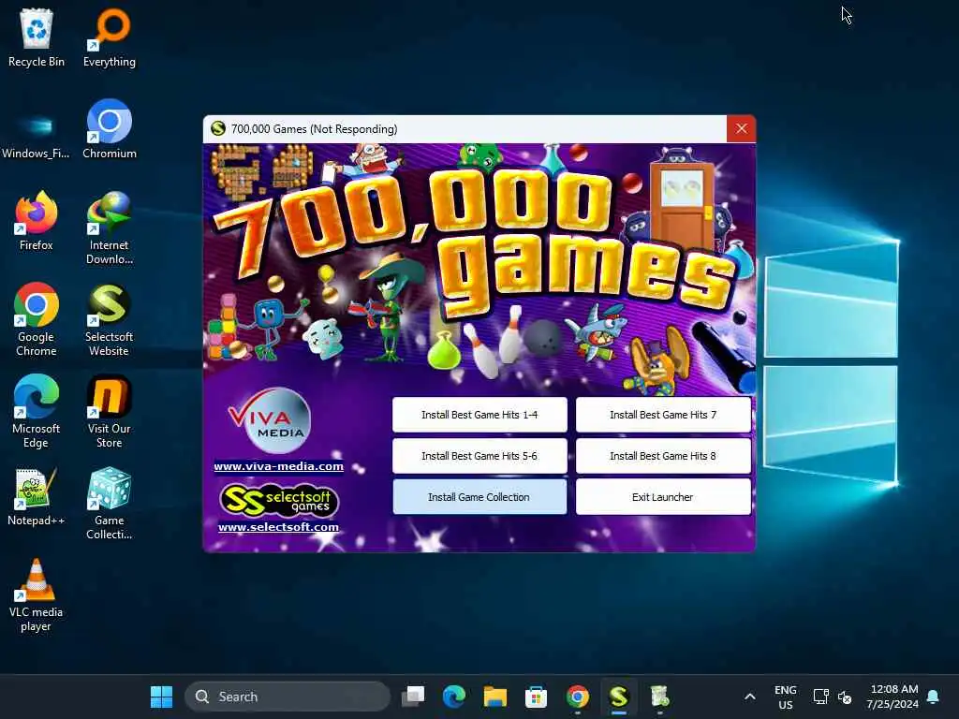The height and width of the screenshot is (719, 959).
Task: Open Task View from the taskbar
Action: [x=413, y=697]
